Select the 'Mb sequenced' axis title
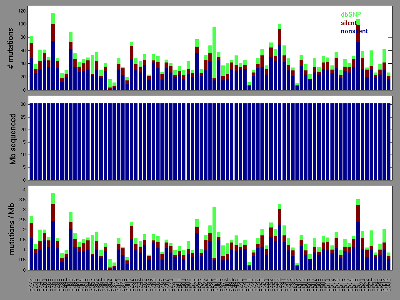The width and height of the screenshot is (400, 300). [13, 138]
